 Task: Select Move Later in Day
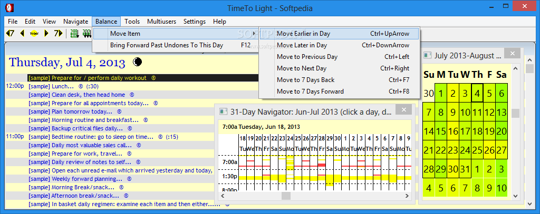point(339,45)
